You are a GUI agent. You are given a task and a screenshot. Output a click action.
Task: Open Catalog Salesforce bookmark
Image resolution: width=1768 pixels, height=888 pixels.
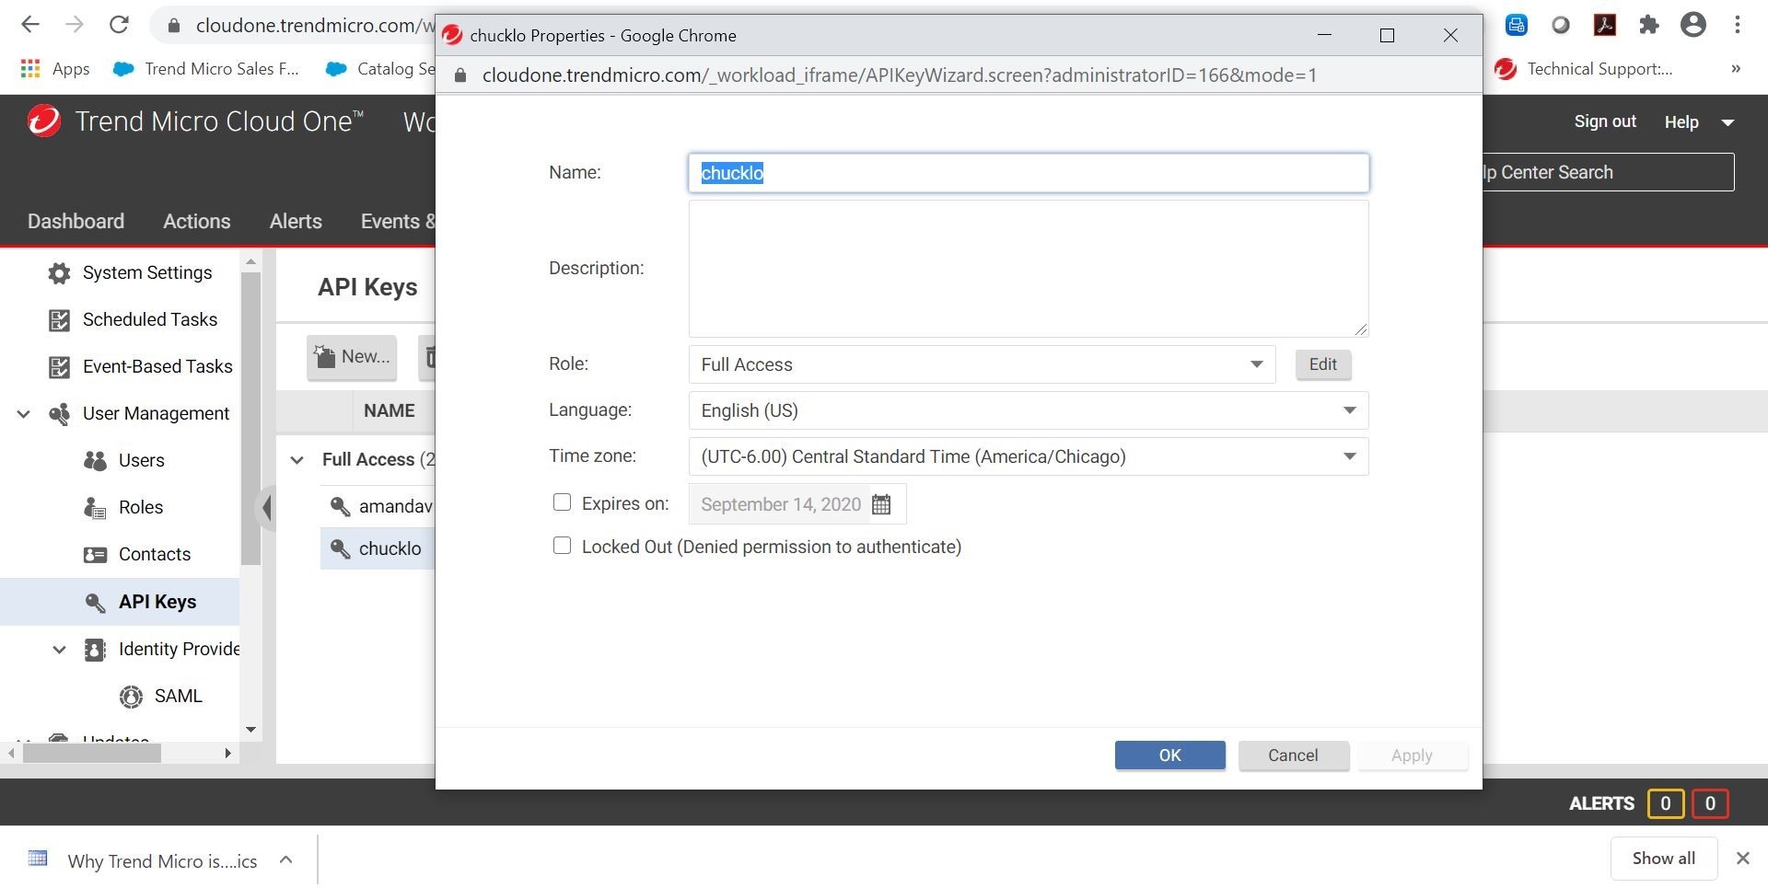[x=380, y=68]
